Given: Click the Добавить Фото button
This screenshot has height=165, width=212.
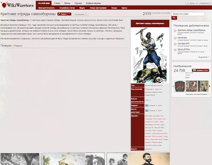Looking at the screenshot, I should pyautogui.click(x=201, y=70).
